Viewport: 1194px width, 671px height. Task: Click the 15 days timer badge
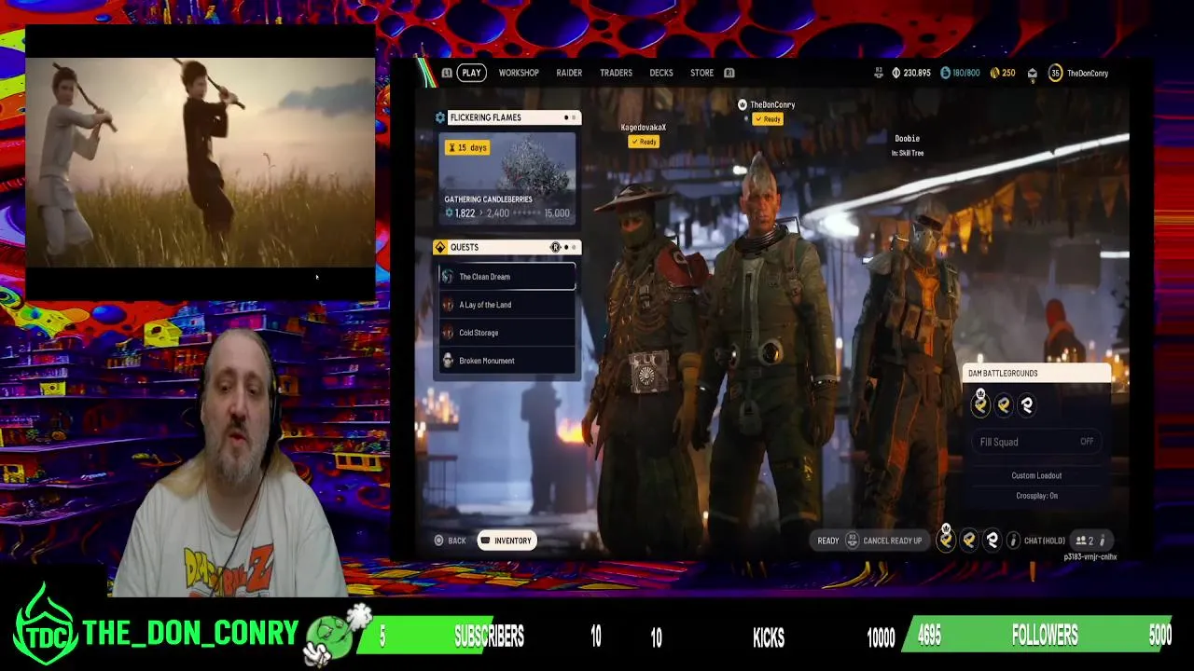(x=467, y=147)
